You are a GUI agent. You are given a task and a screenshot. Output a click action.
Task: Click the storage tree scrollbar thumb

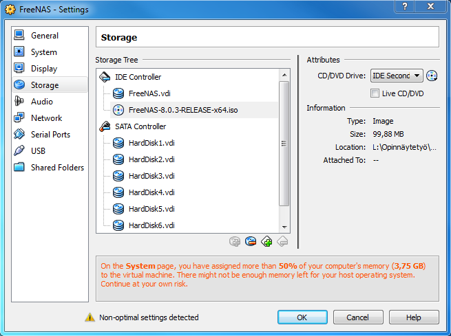(284, 144)
